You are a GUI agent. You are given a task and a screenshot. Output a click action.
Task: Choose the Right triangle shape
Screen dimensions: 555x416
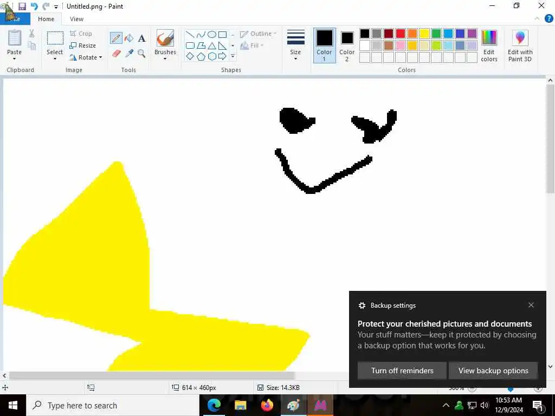click(x=222, y=45)
